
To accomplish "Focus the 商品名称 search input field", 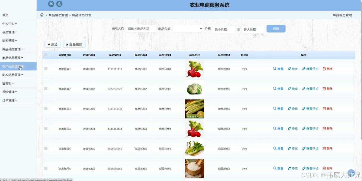I will click(141, 29).
